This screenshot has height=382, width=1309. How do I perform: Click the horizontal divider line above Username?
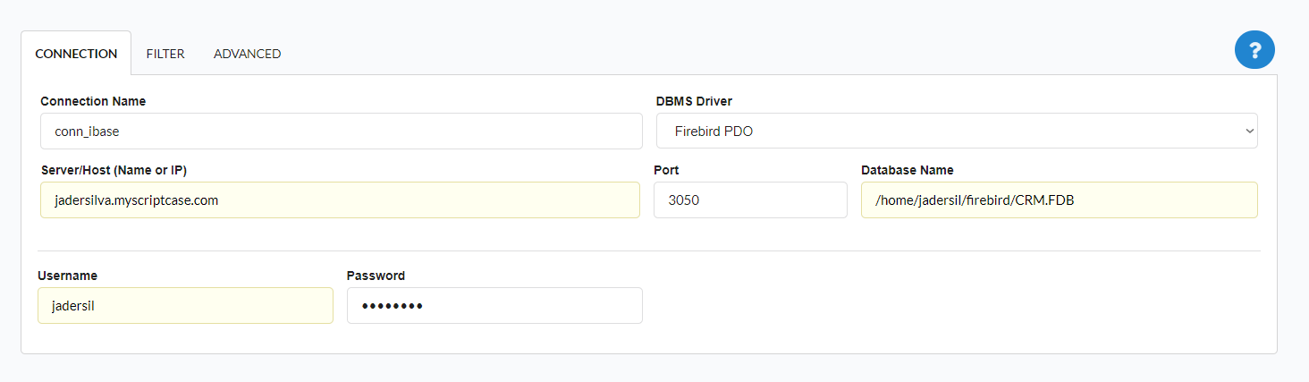tap(649, 250)
